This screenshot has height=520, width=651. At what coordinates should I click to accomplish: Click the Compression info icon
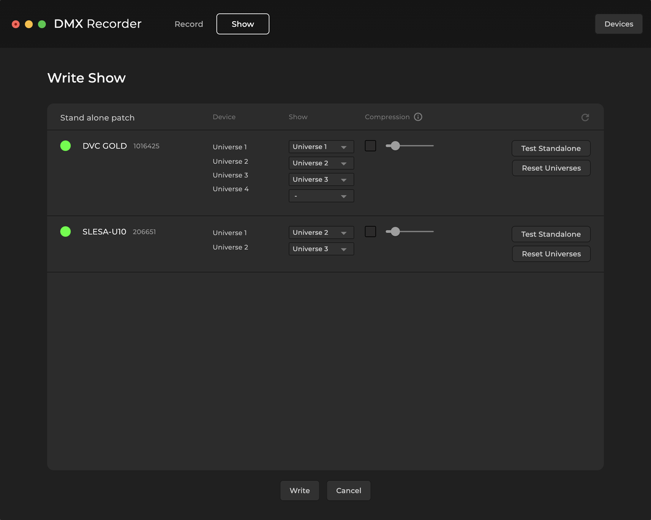418,117
